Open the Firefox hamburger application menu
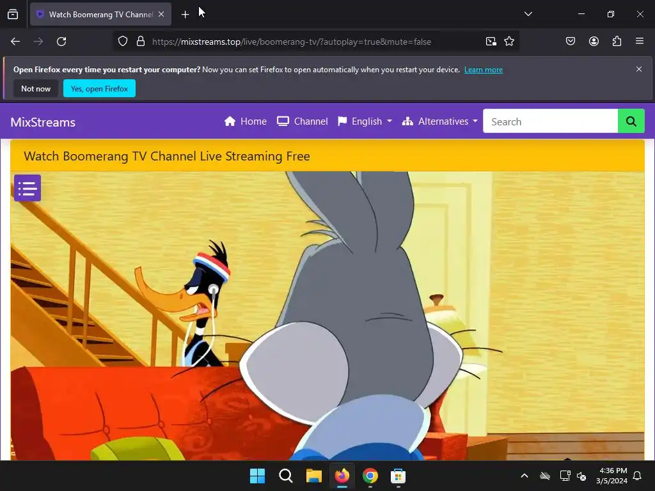This screenshot has height=491, width=655. tap(640, 42)
